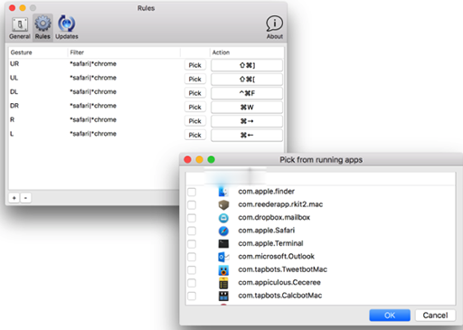Image resolution: width=463 pixels, height=330 pixels.
Task: Select the DL gesture cell
Action: pos(14,91)
